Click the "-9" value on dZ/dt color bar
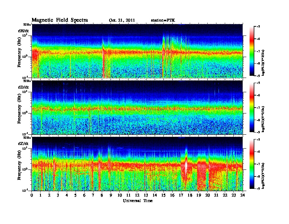The width and height of the screenshot is (289, 224). tap(258, 188)
